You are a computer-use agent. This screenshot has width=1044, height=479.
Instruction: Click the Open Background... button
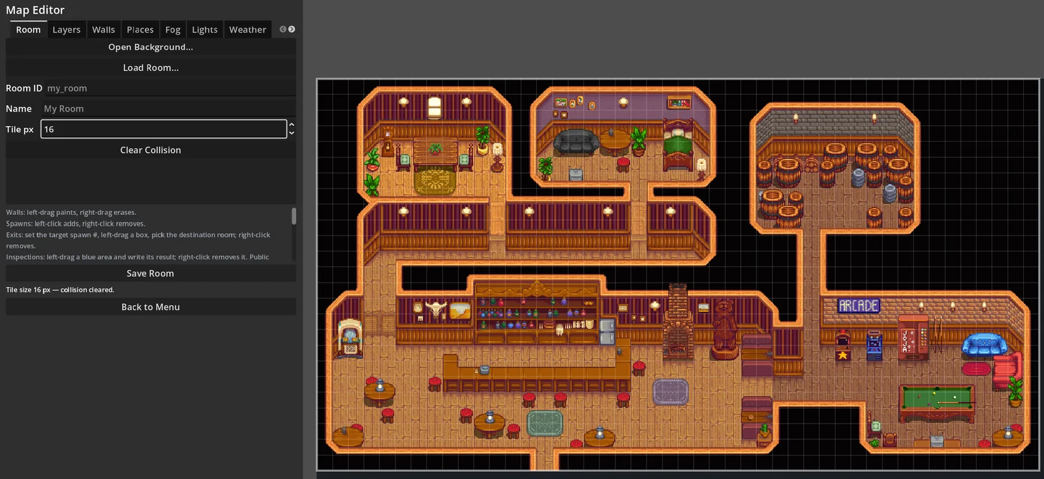(151, 47)
